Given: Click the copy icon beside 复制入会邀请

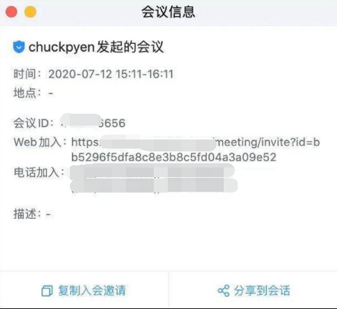Looking at the screenshot, I should [47, 291].
